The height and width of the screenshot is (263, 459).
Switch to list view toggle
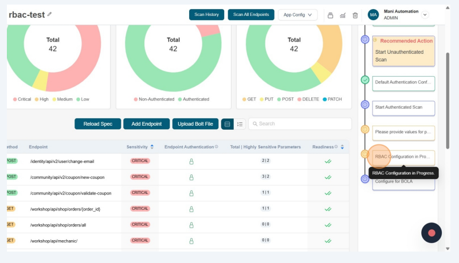pos(240,124)
